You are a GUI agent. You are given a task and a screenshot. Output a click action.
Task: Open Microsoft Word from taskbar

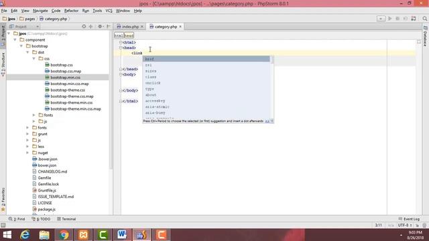[x=122, y=235]
